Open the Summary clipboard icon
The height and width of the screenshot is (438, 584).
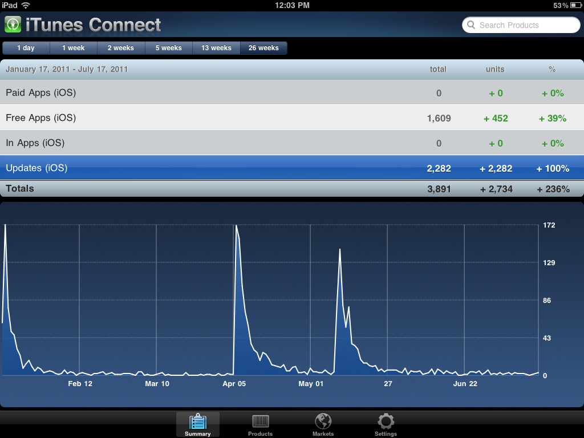click(198, 422)
